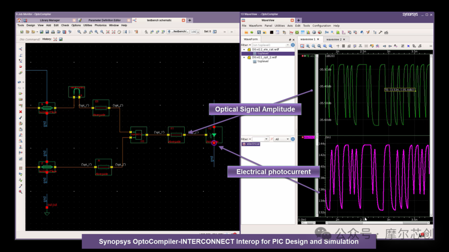The width and height of the screenshot is (449, 252).
Task: Click the zoom out icon in waveview 1 toolbar
Action: tap(313, 46)
